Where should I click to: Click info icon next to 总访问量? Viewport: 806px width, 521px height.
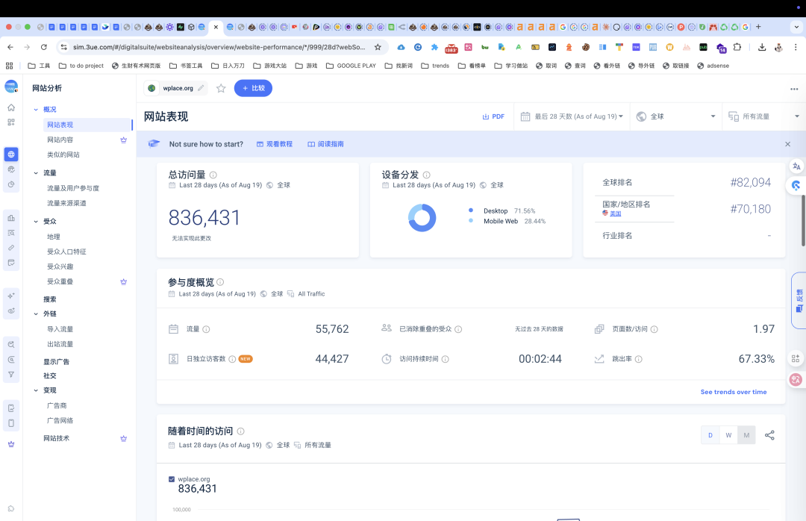[x=213, y=175]
